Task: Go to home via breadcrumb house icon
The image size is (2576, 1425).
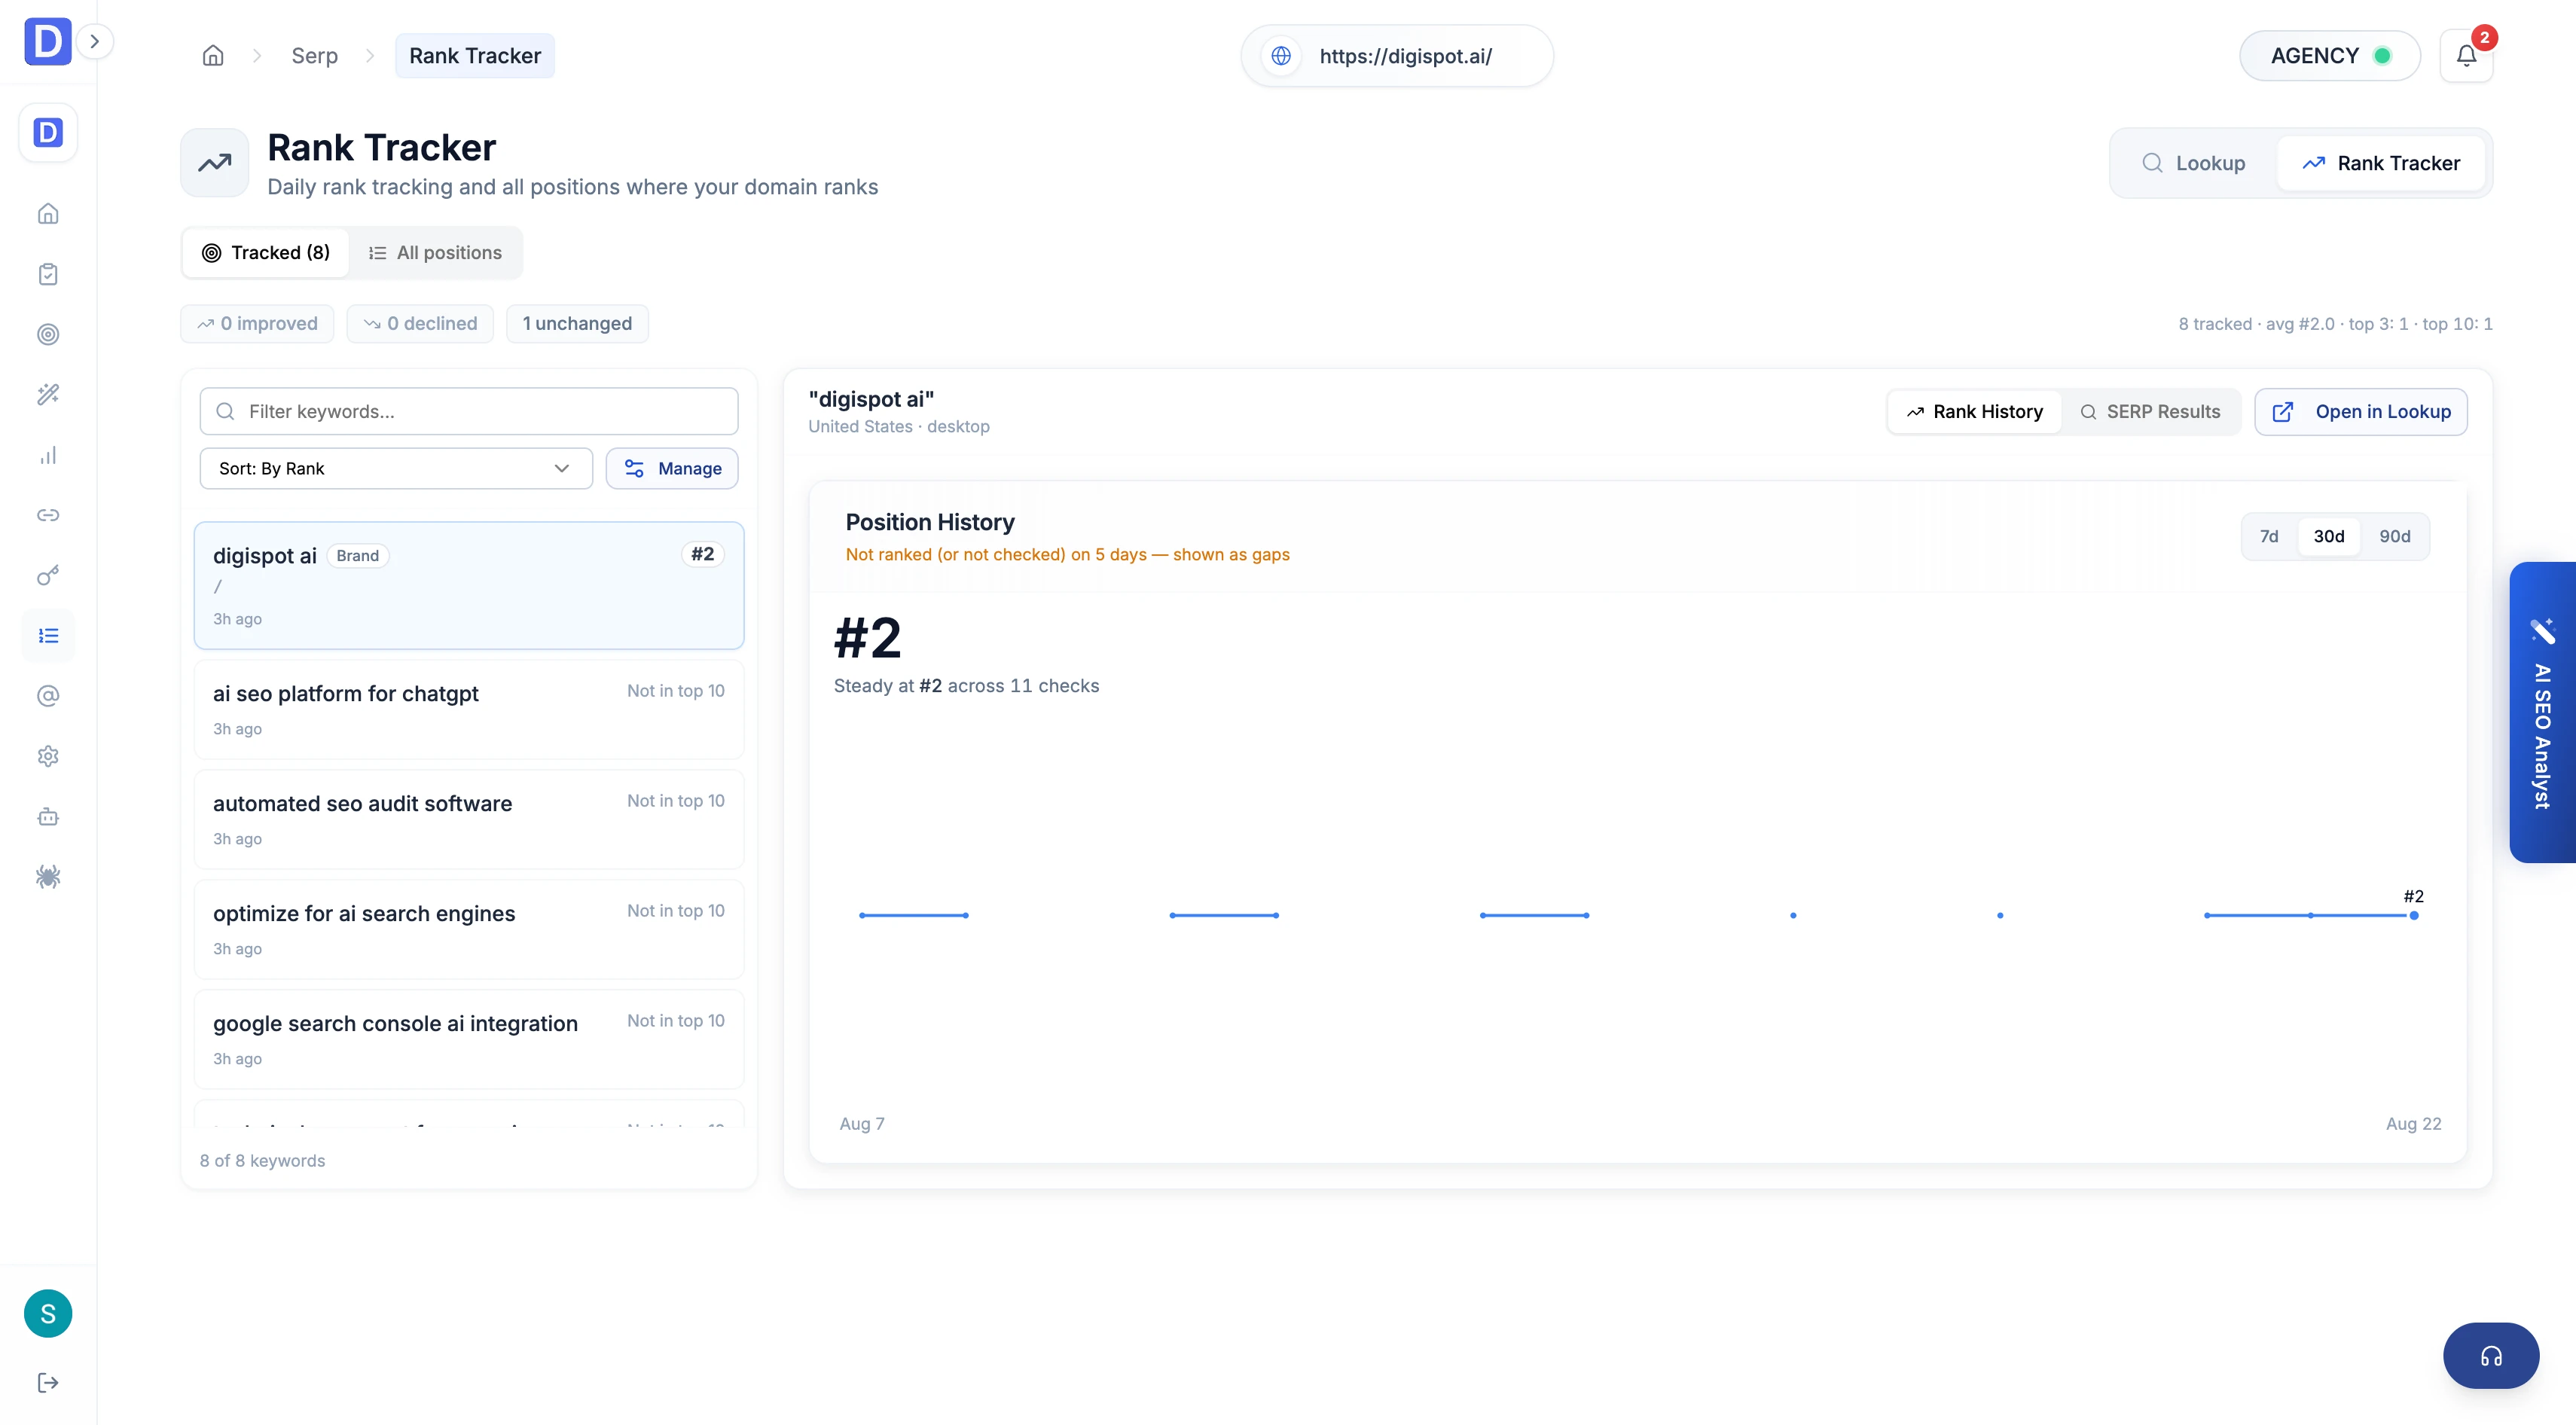Action: pyautogui.click(x=213, y=56)
